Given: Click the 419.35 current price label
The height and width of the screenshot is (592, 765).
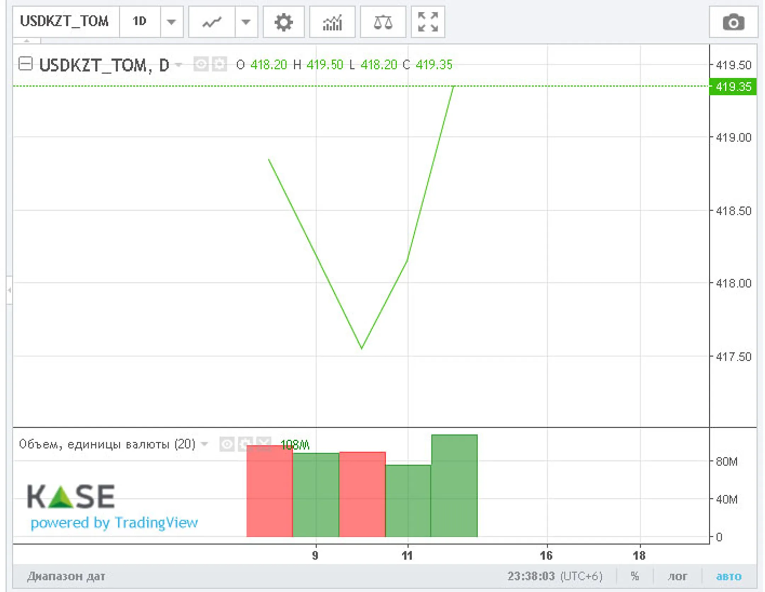Looking at the screenshot, I should (x=732, y=87).
